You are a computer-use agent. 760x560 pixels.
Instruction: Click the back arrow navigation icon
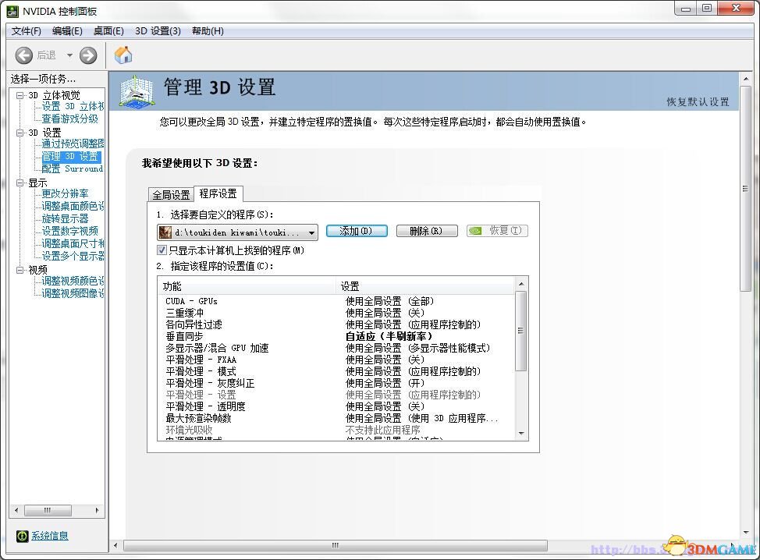pos(23,55)
